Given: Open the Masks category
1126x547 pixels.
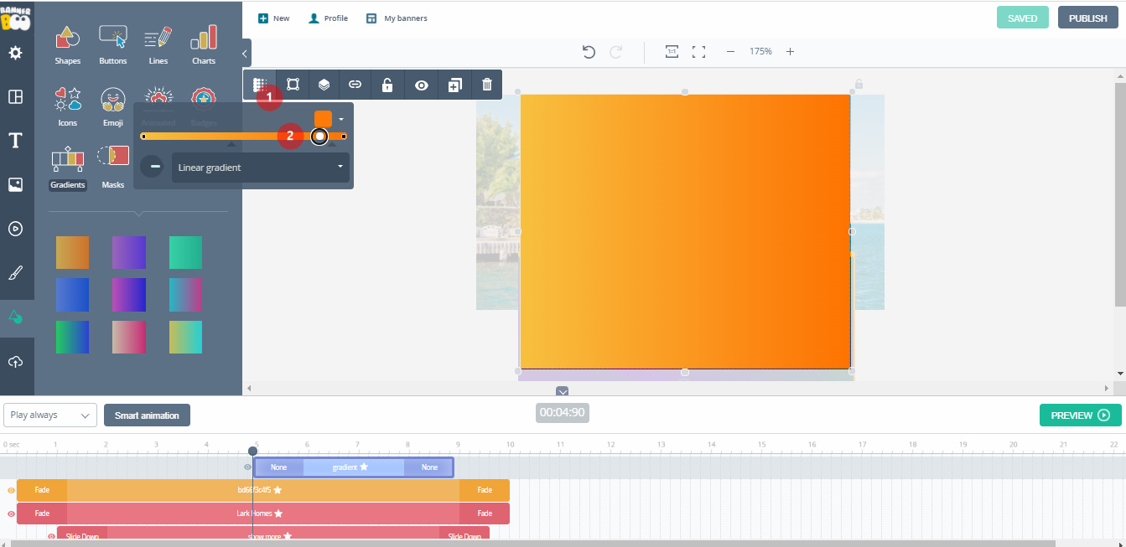Looking at the screenshot, I should [113, 168].
